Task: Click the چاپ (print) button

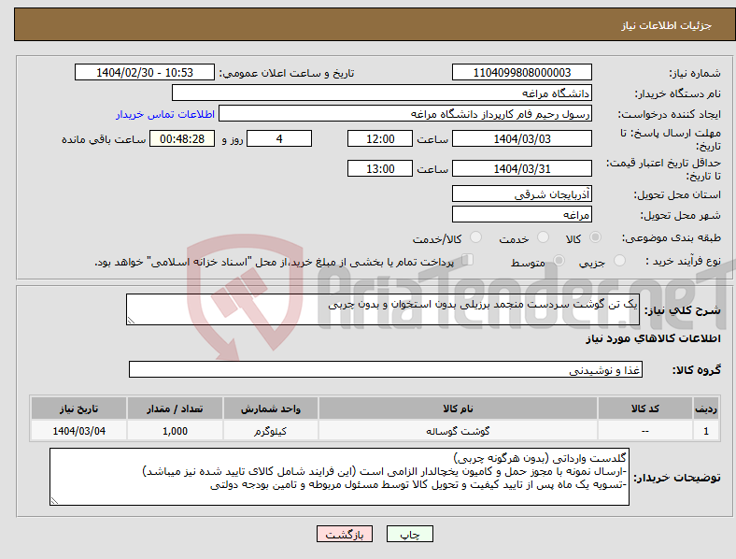Action: [409, 534]
